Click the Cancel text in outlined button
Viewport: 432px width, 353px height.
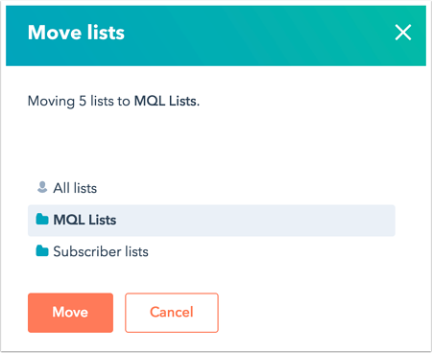click(172, 312)
